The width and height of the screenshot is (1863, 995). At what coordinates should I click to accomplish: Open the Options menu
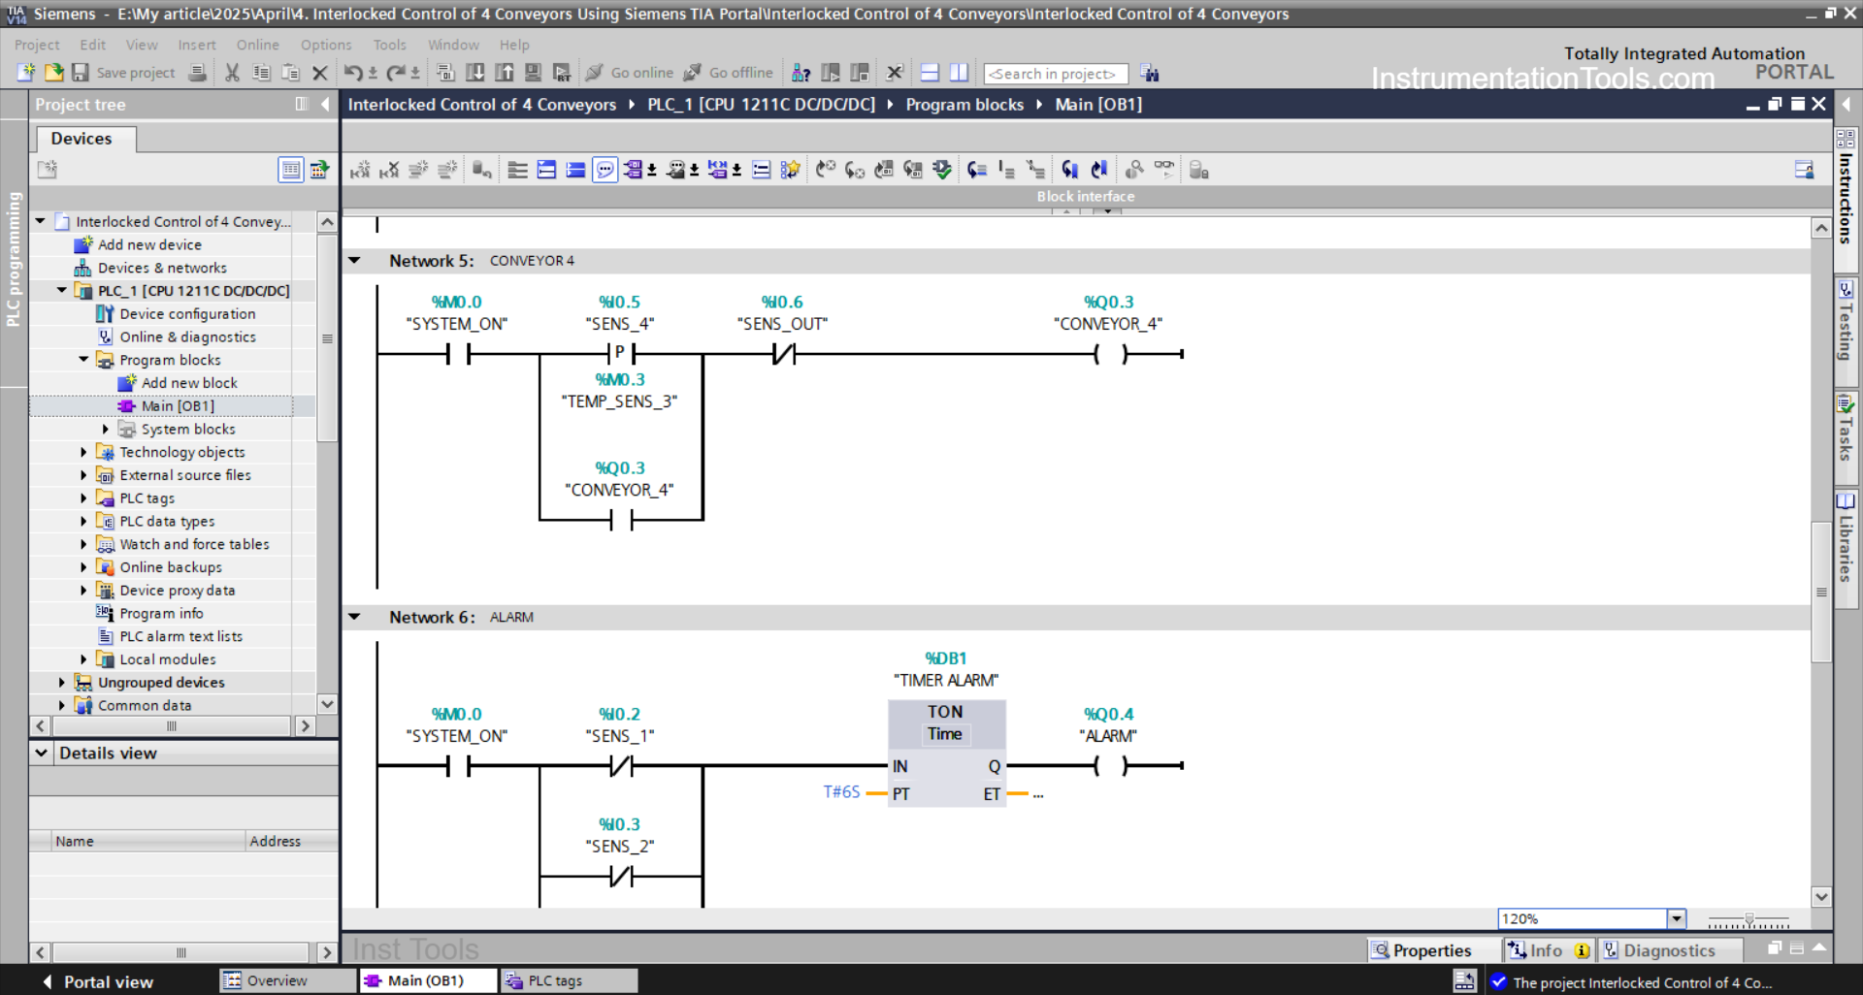point(326,45)
